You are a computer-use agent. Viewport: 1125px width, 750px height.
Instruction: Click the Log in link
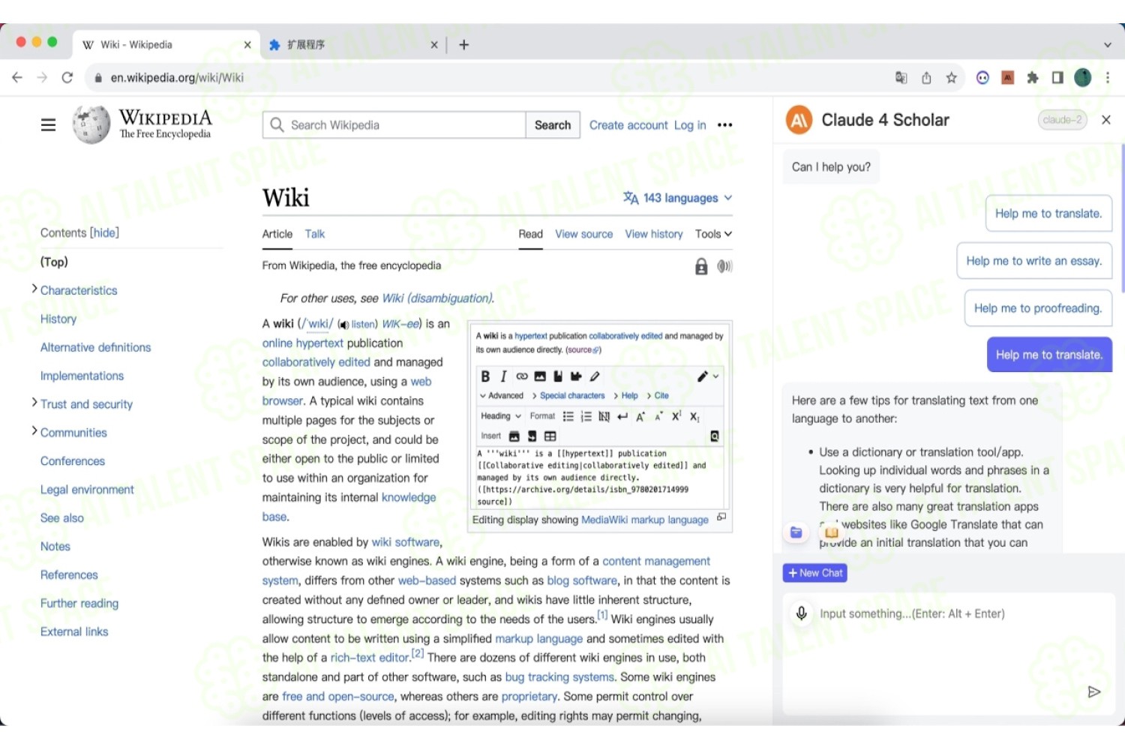[x=690, y=125]
